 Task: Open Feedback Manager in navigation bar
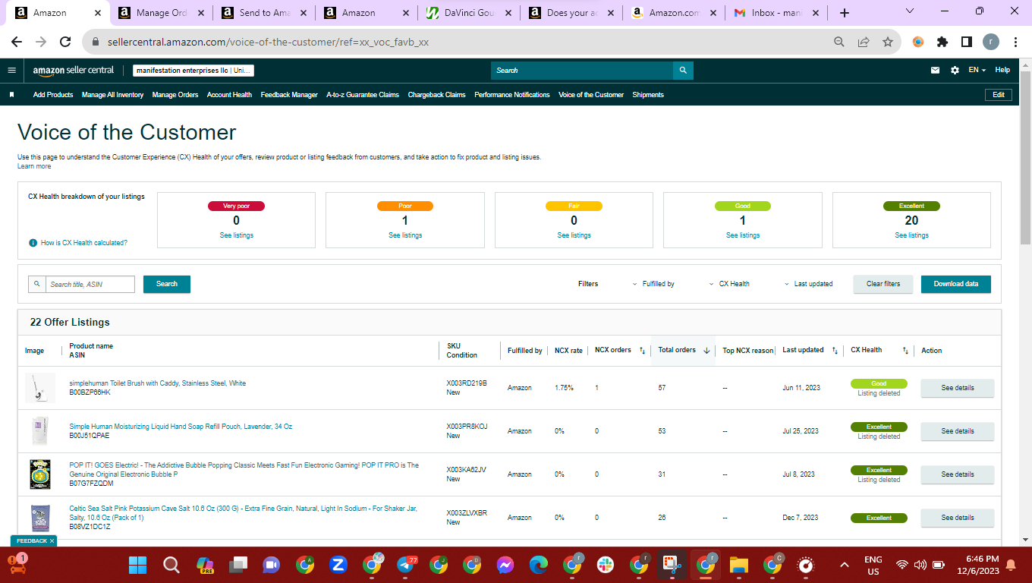pyautogui.click(x=289, y=95)
